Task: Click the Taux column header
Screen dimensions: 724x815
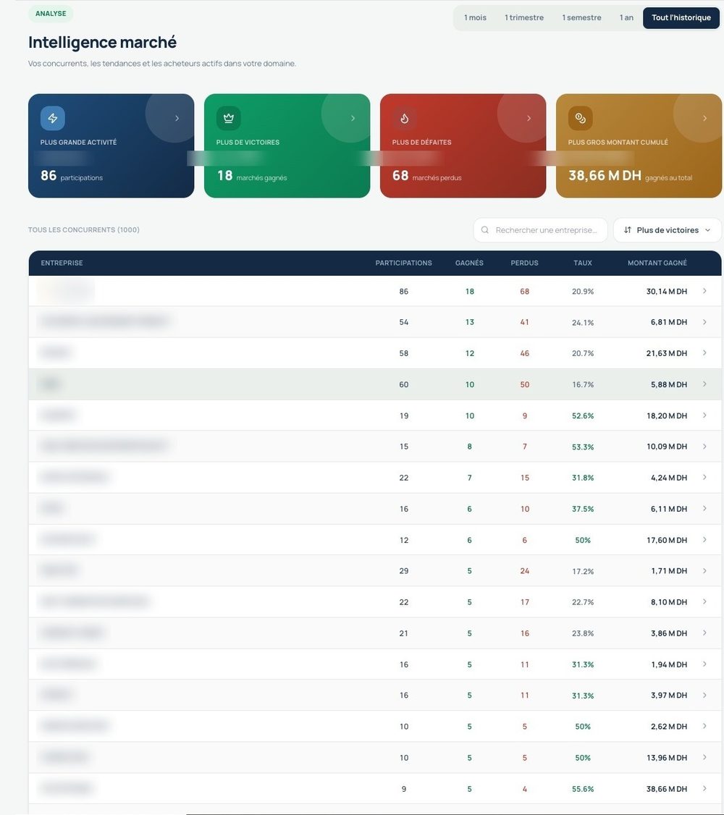Action: pyautogui.click(x=583, y=263)
